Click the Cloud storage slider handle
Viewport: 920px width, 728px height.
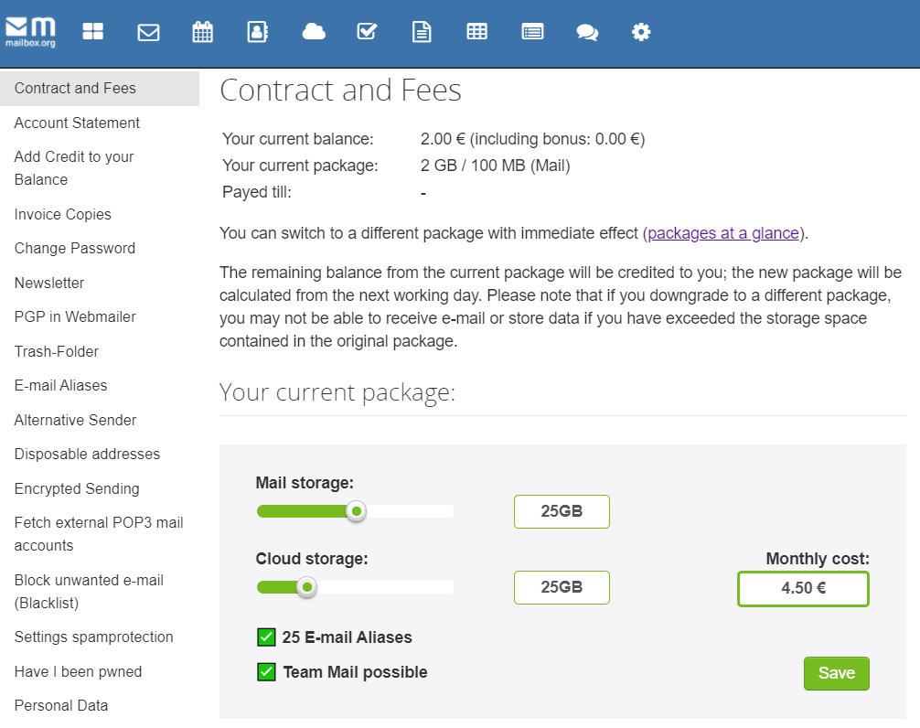[x=307, y=587]
